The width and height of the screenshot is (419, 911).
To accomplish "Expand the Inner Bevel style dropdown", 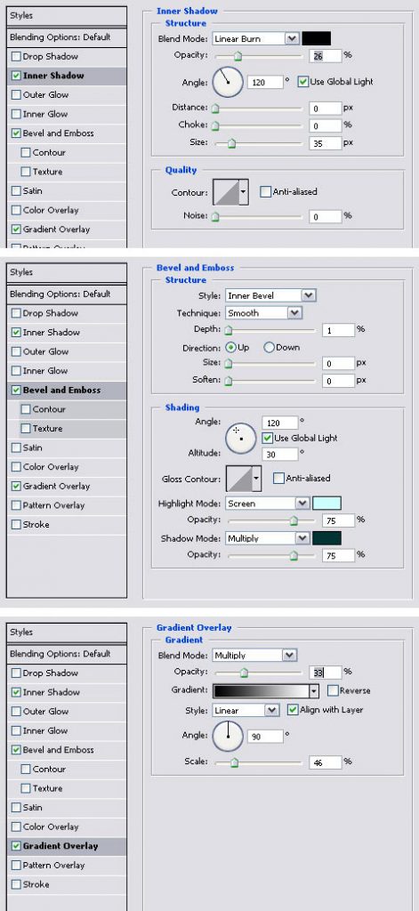I will click(270, 295).
